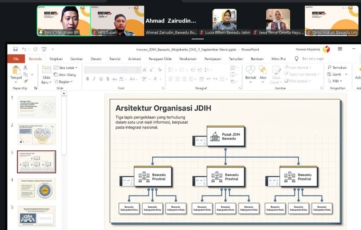Open the Font dialog launcher

click(x=163, y=88)
